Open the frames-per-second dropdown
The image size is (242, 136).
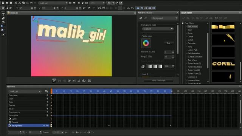(x=58, y=132)
